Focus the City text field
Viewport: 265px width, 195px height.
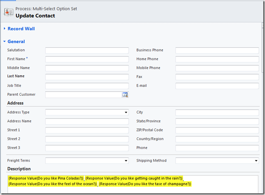point(217,113)
